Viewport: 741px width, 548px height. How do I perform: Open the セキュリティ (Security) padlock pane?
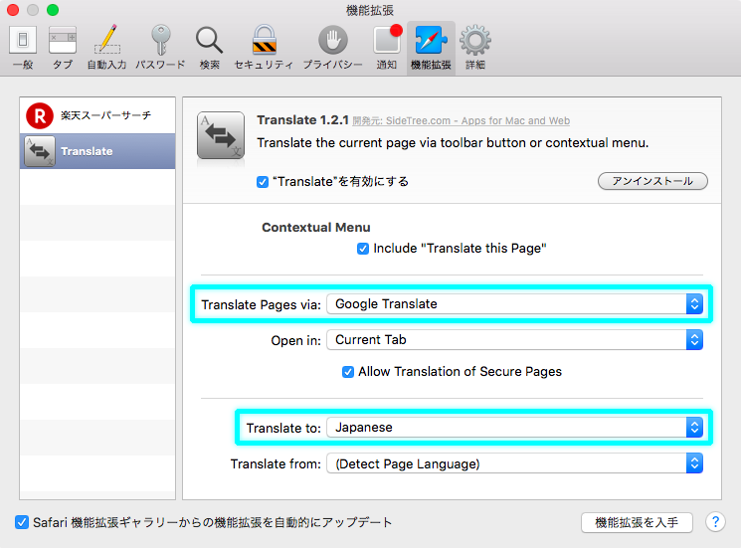click(x=264, y=48)
